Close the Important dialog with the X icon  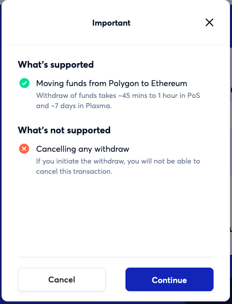coord(209,23)
